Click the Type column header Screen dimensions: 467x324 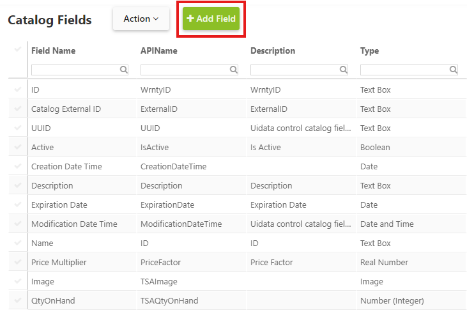[369, 51]
